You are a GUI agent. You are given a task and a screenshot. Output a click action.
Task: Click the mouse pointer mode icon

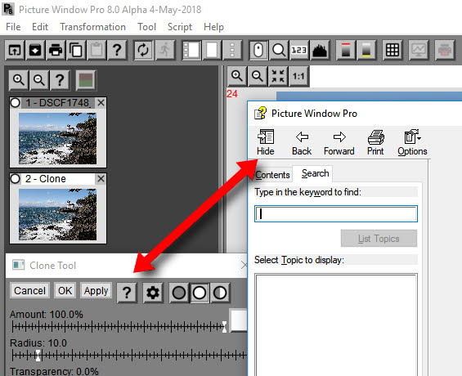[258, 50]
